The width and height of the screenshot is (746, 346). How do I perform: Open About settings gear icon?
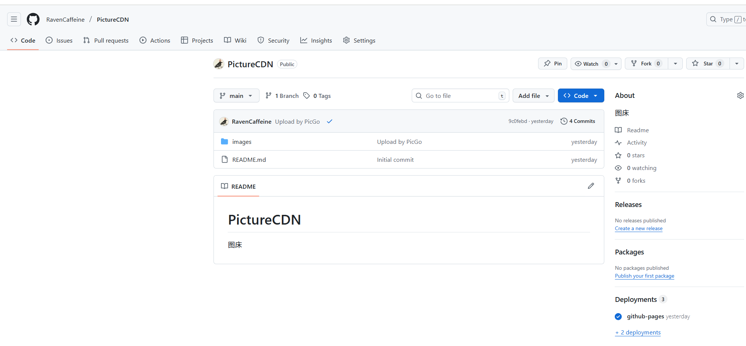point(740,96)
